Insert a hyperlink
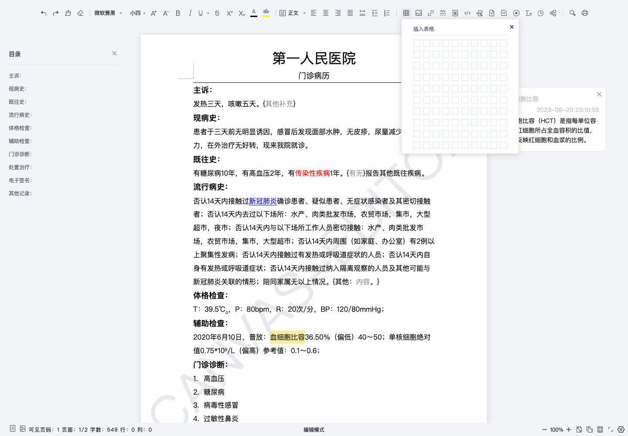 pyautogui.click(x=431, y=13)
